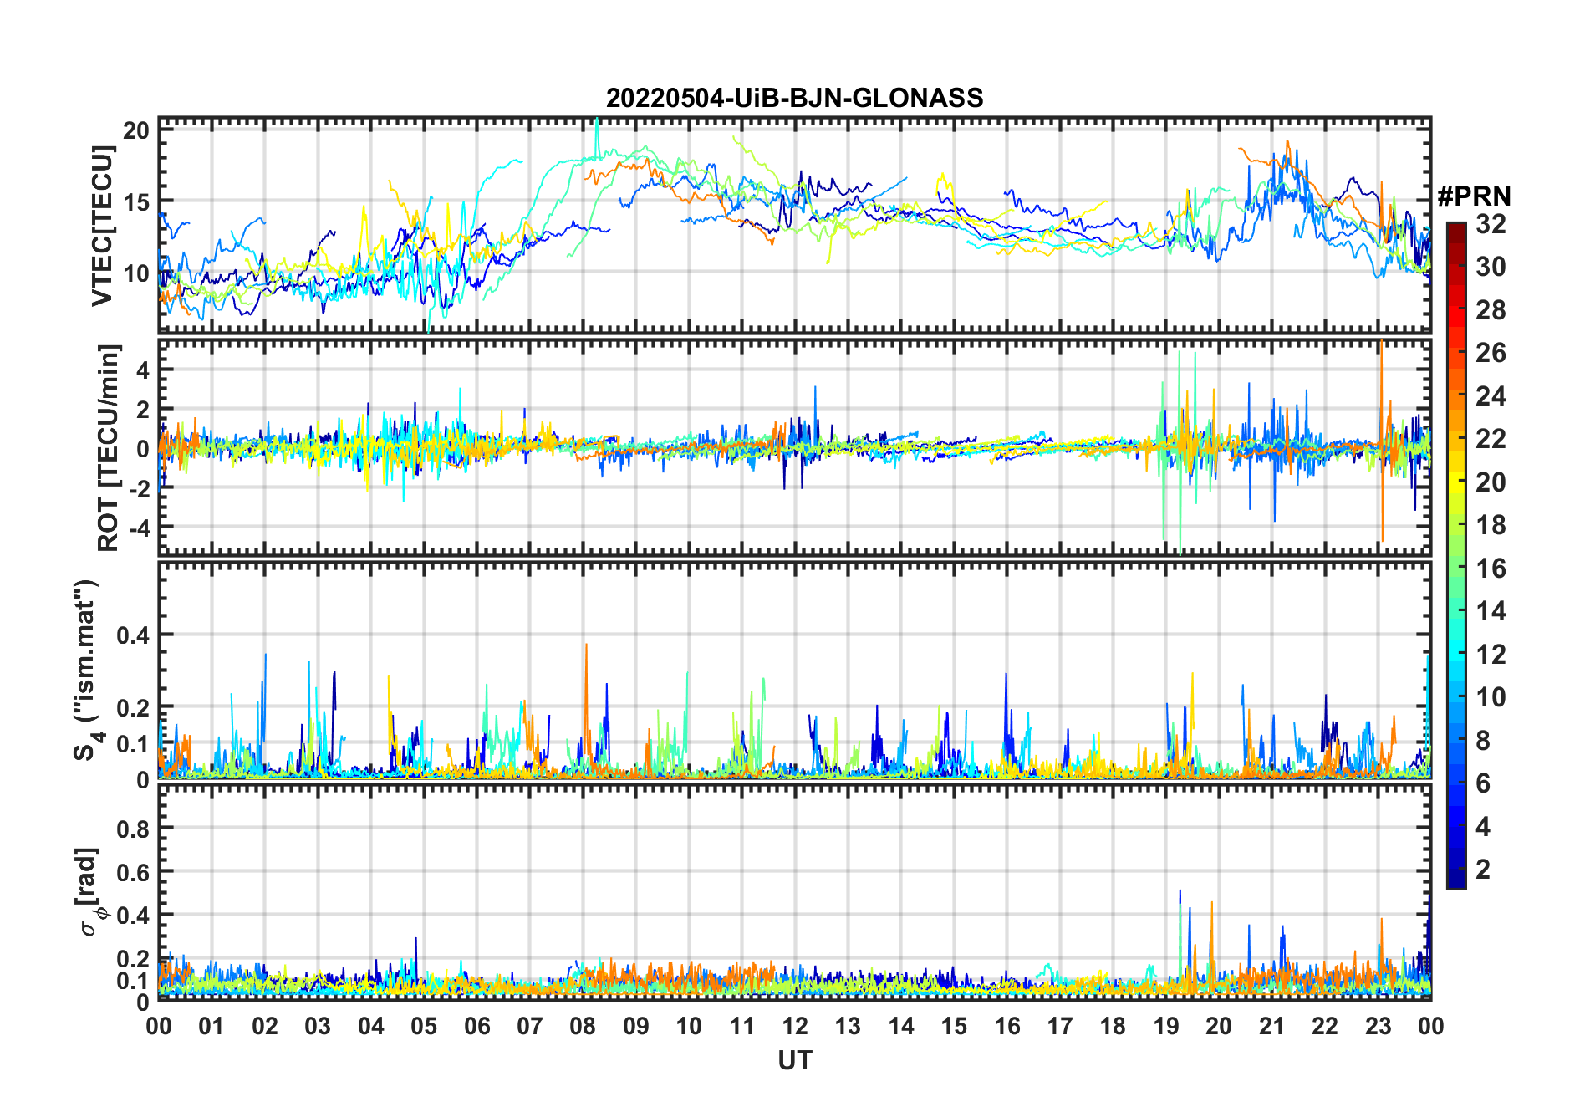Click the 23 hour tick on the UT axis
The image size is (1590, 1112).
(x=1378, y=1026)
